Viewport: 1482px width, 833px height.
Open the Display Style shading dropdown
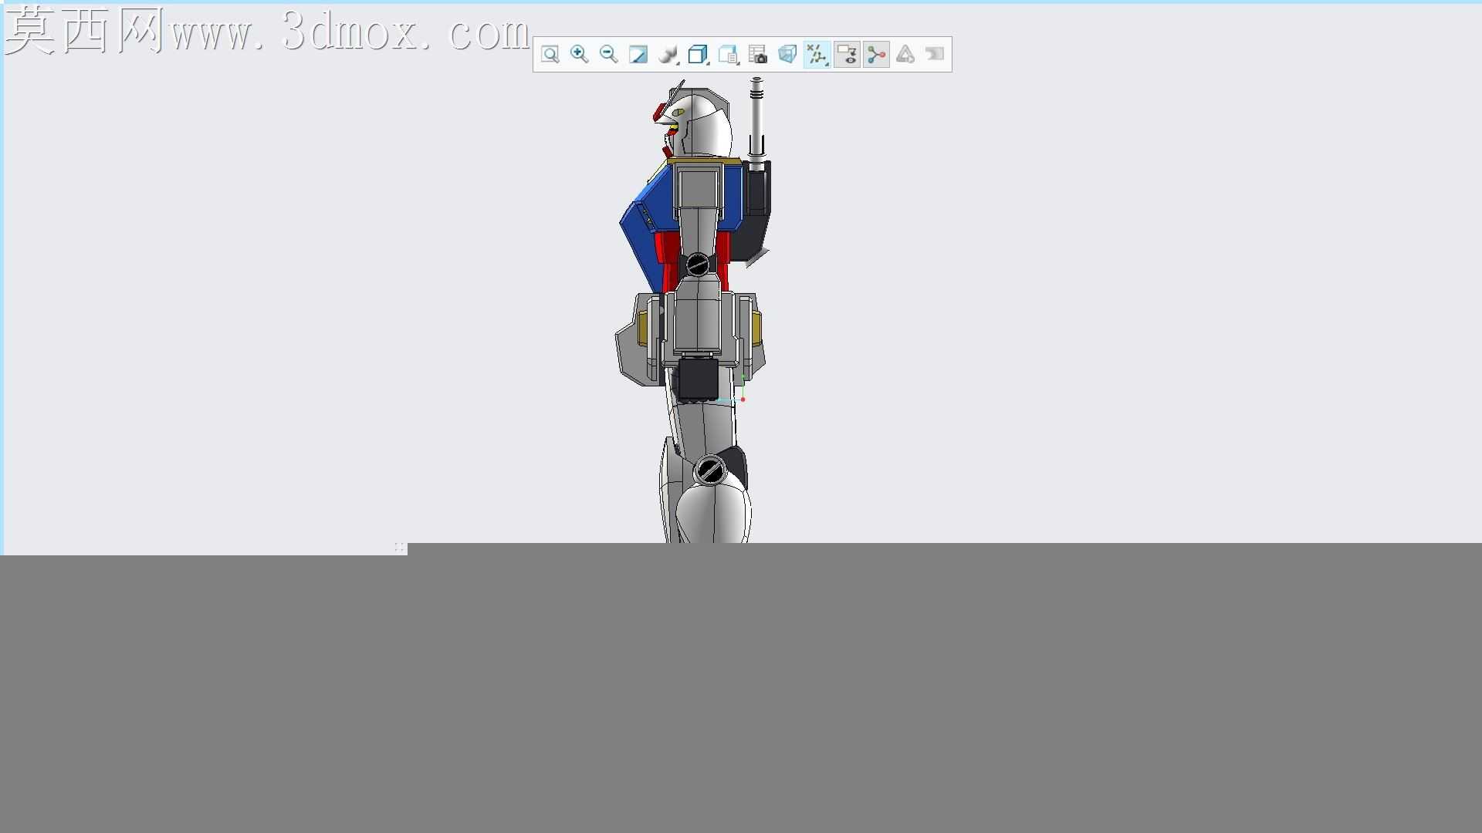[668, 55]
